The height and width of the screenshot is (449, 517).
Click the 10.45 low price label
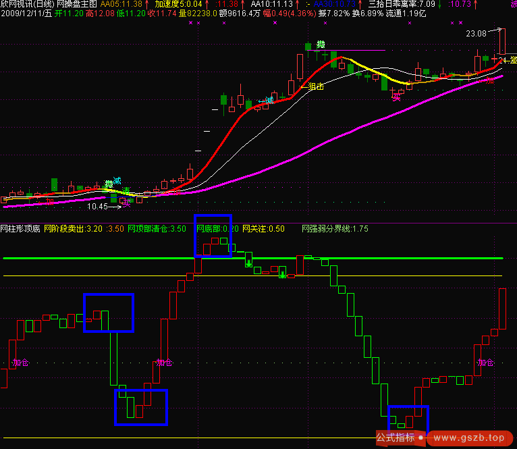pos(97,207)
